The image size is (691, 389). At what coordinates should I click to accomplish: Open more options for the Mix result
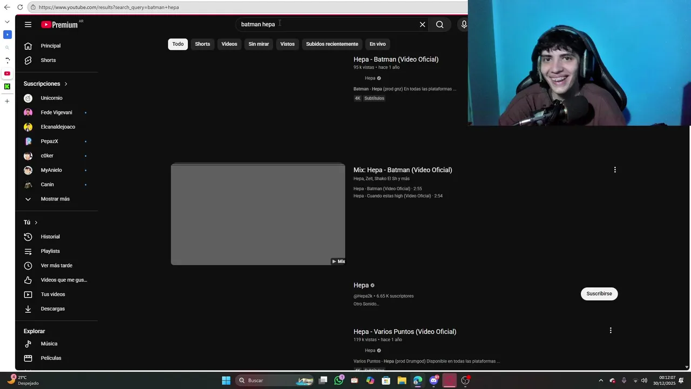615,170
